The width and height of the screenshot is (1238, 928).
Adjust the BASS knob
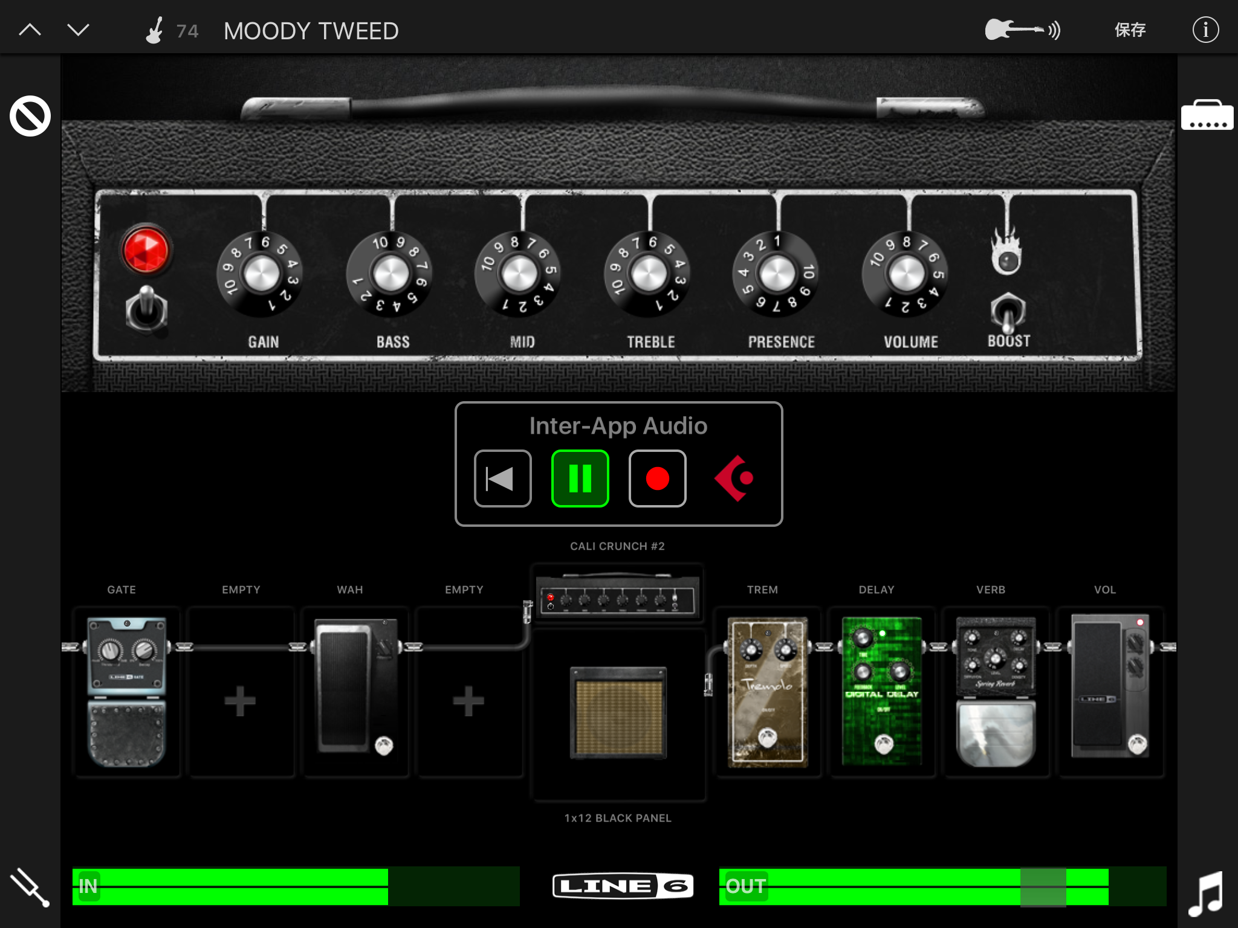(391, 274)
